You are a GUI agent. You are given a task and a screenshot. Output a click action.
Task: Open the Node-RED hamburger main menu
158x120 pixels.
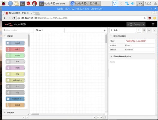153,24
